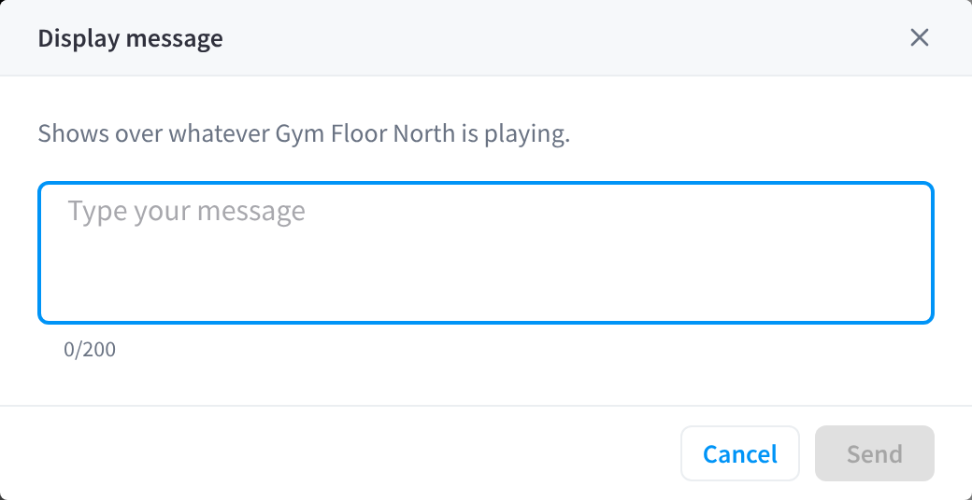Click the grey Send label
972x500 pixels.
point(875,454)
